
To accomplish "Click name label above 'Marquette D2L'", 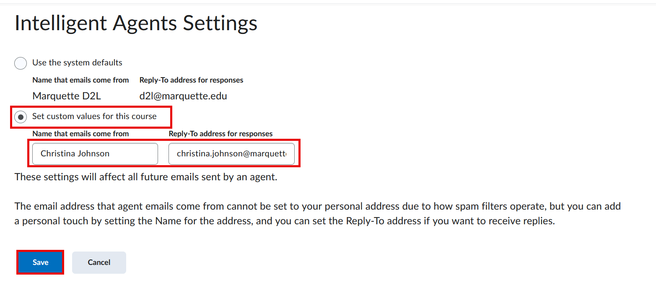I will 80,80.
